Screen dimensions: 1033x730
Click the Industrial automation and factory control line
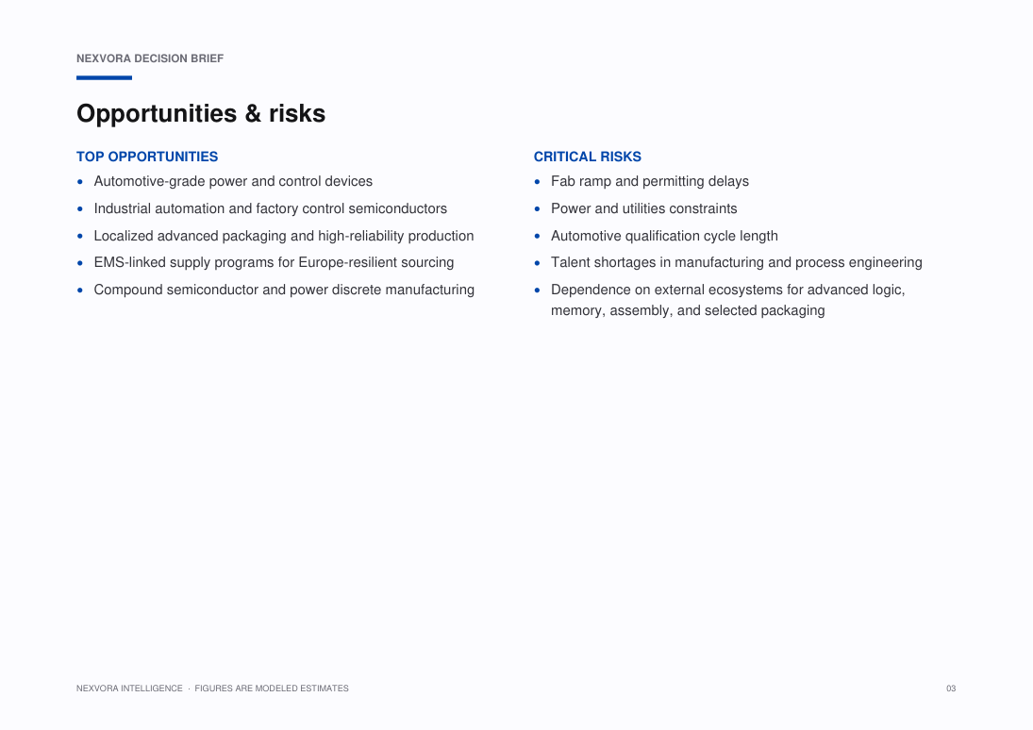coord(270,208)
